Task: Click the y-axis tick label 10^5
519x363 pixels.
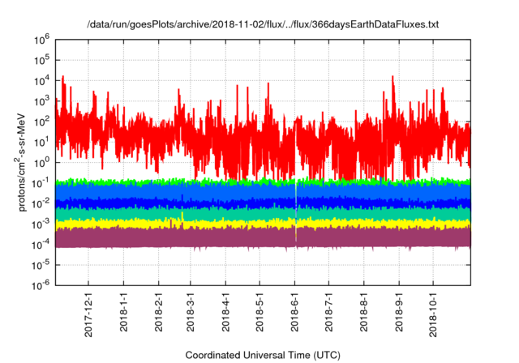Action: tap(41, 61)
